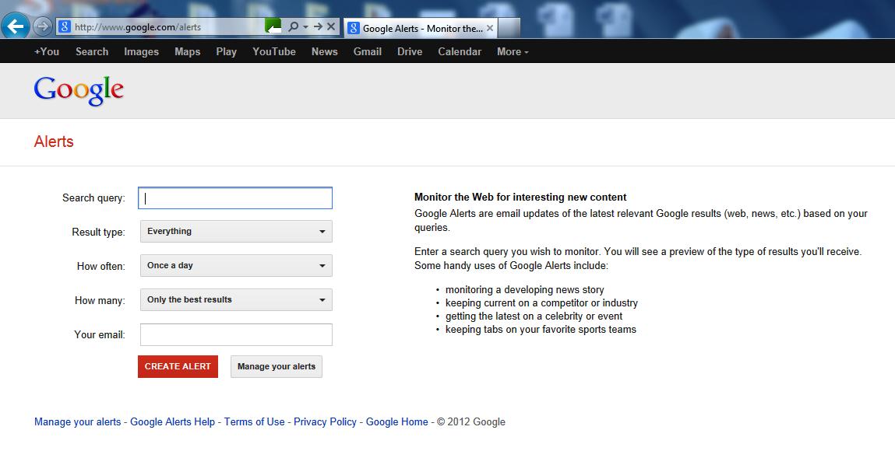895x451 pixels.
Task: Open the Google Alerts Help link
Action: point(172,422)
